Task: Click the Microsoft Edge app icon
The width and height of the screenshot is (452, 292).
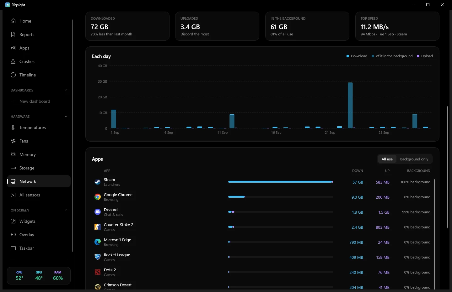Action: pos(98,242)
